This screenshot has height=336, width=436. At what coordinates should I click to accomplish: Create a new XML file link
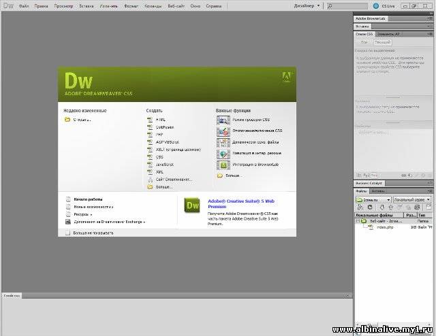click(x=159, y=172)
